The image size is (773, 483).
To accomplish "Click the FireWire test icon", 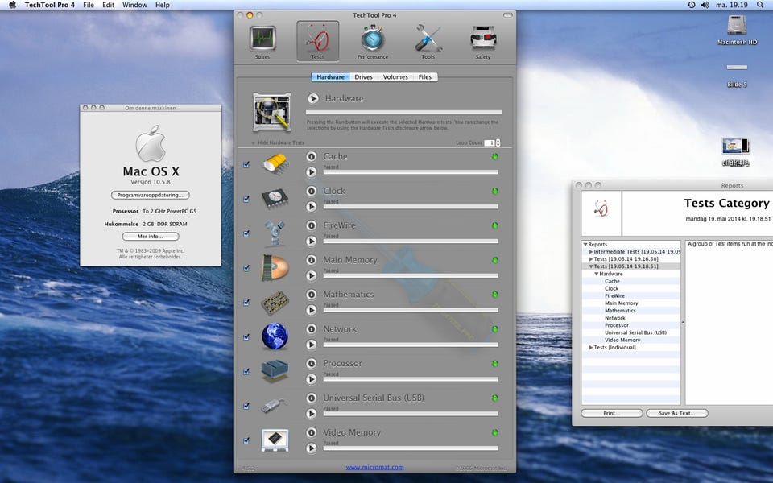I will (x=275, y=233).
